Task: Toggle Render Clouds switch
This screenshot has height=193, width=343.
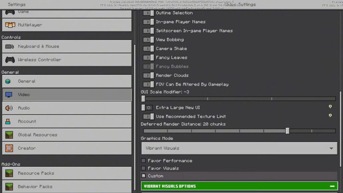Action: coord(148,75)
